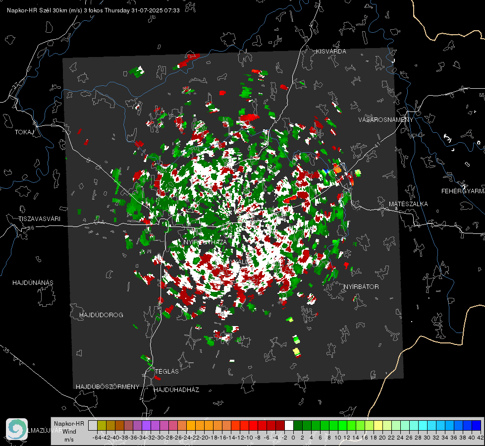
Task: Click road number 35 label at lower left
Action: pyautogui.click(x=6, y=350)
